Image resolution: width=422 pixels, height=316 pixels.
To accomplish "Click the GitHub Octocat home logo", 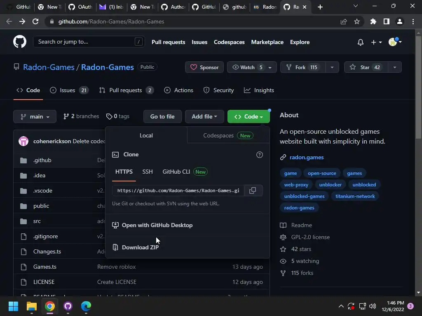I will pyautogui.click(x=20, y=42).
